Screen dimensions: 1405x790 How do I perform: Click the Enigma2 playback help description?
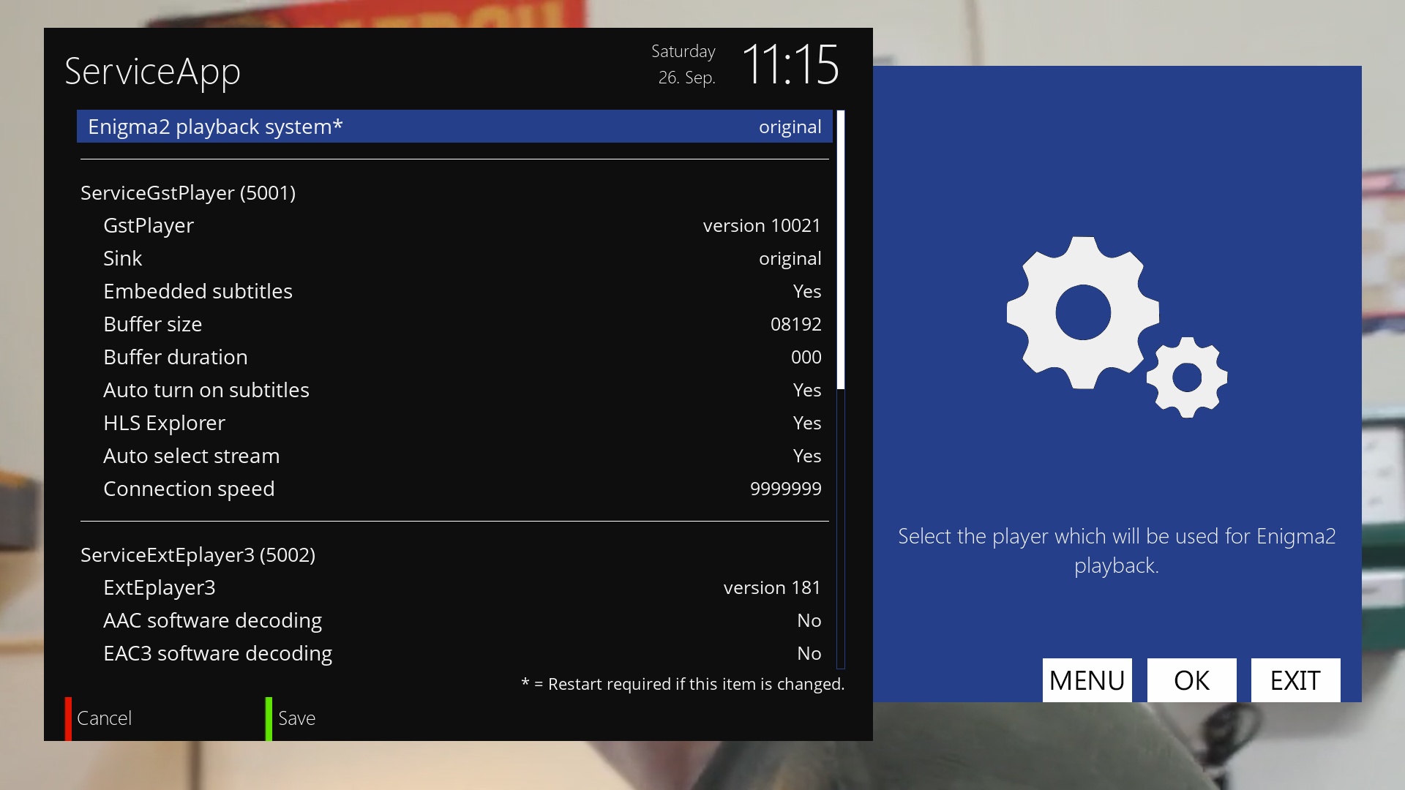1117,551
